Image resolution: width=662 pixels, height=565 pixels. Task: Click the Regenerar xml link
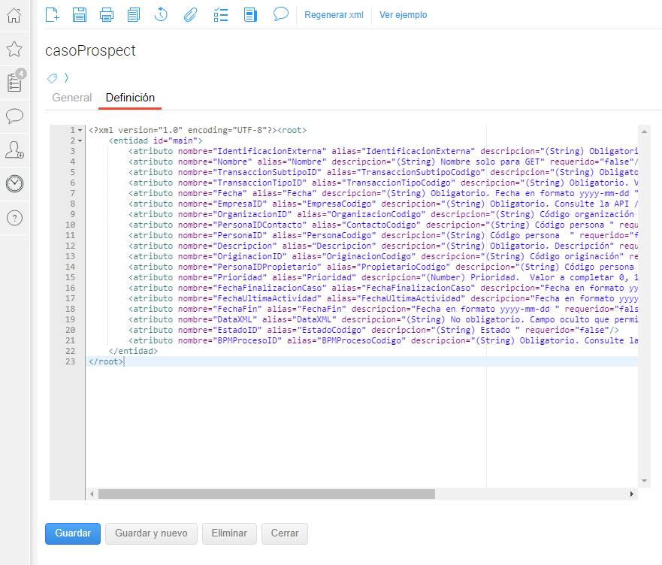[x=334, y=15]
